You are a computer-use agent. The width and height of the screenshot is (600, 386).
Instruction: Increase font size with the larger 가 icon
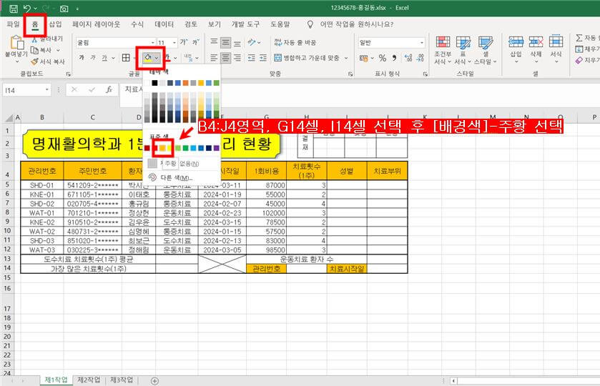[184, 42]
